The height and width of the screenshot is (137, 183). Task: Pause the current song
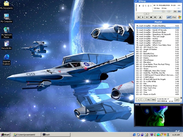tap(147, 17)
